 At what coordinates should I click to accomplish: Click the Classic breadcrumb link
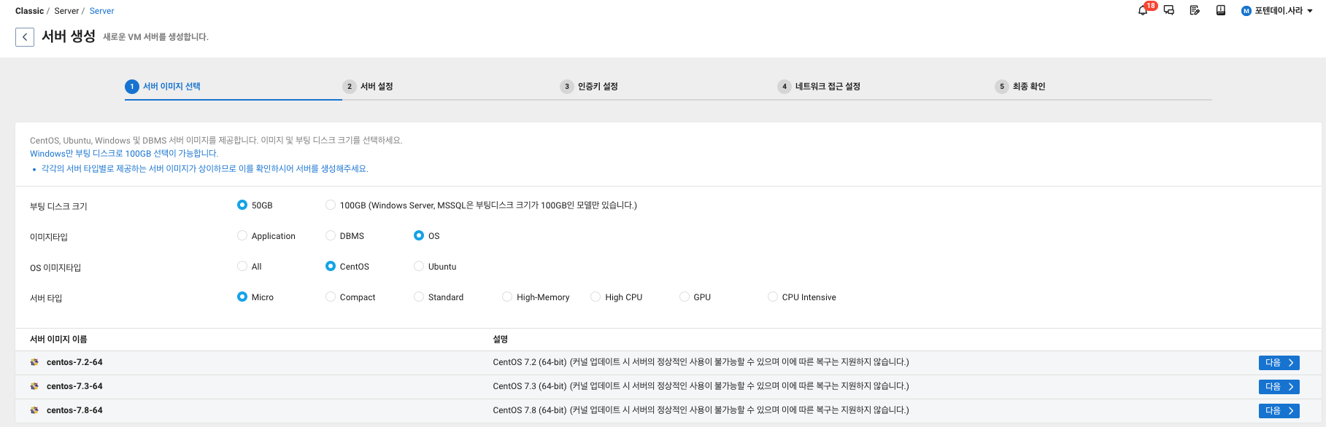coord(29,11)
